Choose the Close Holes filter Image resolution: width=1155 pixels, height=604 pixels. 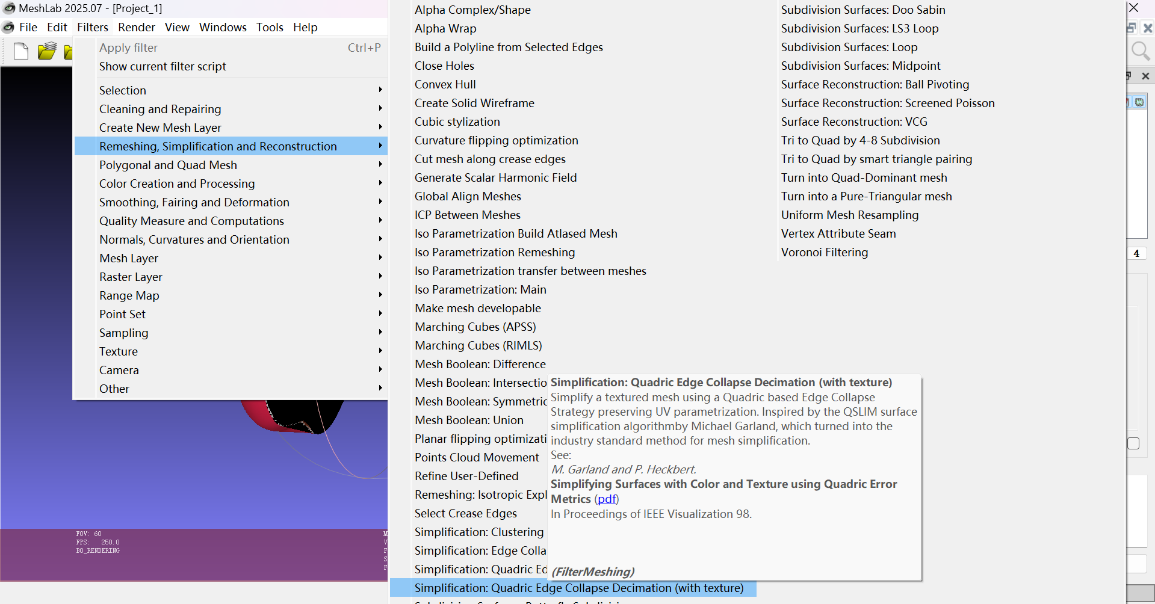(444, 66)
